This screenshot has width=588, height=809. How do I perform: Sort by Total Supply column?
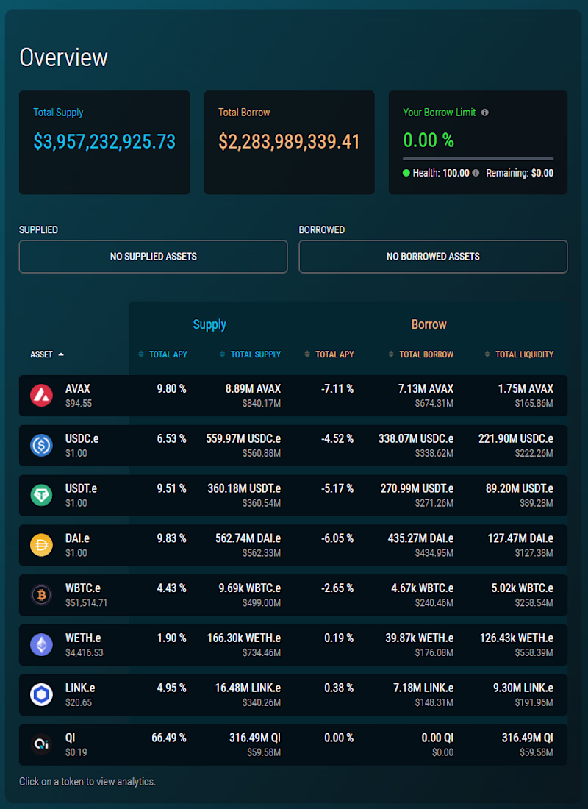coord(250,354)
